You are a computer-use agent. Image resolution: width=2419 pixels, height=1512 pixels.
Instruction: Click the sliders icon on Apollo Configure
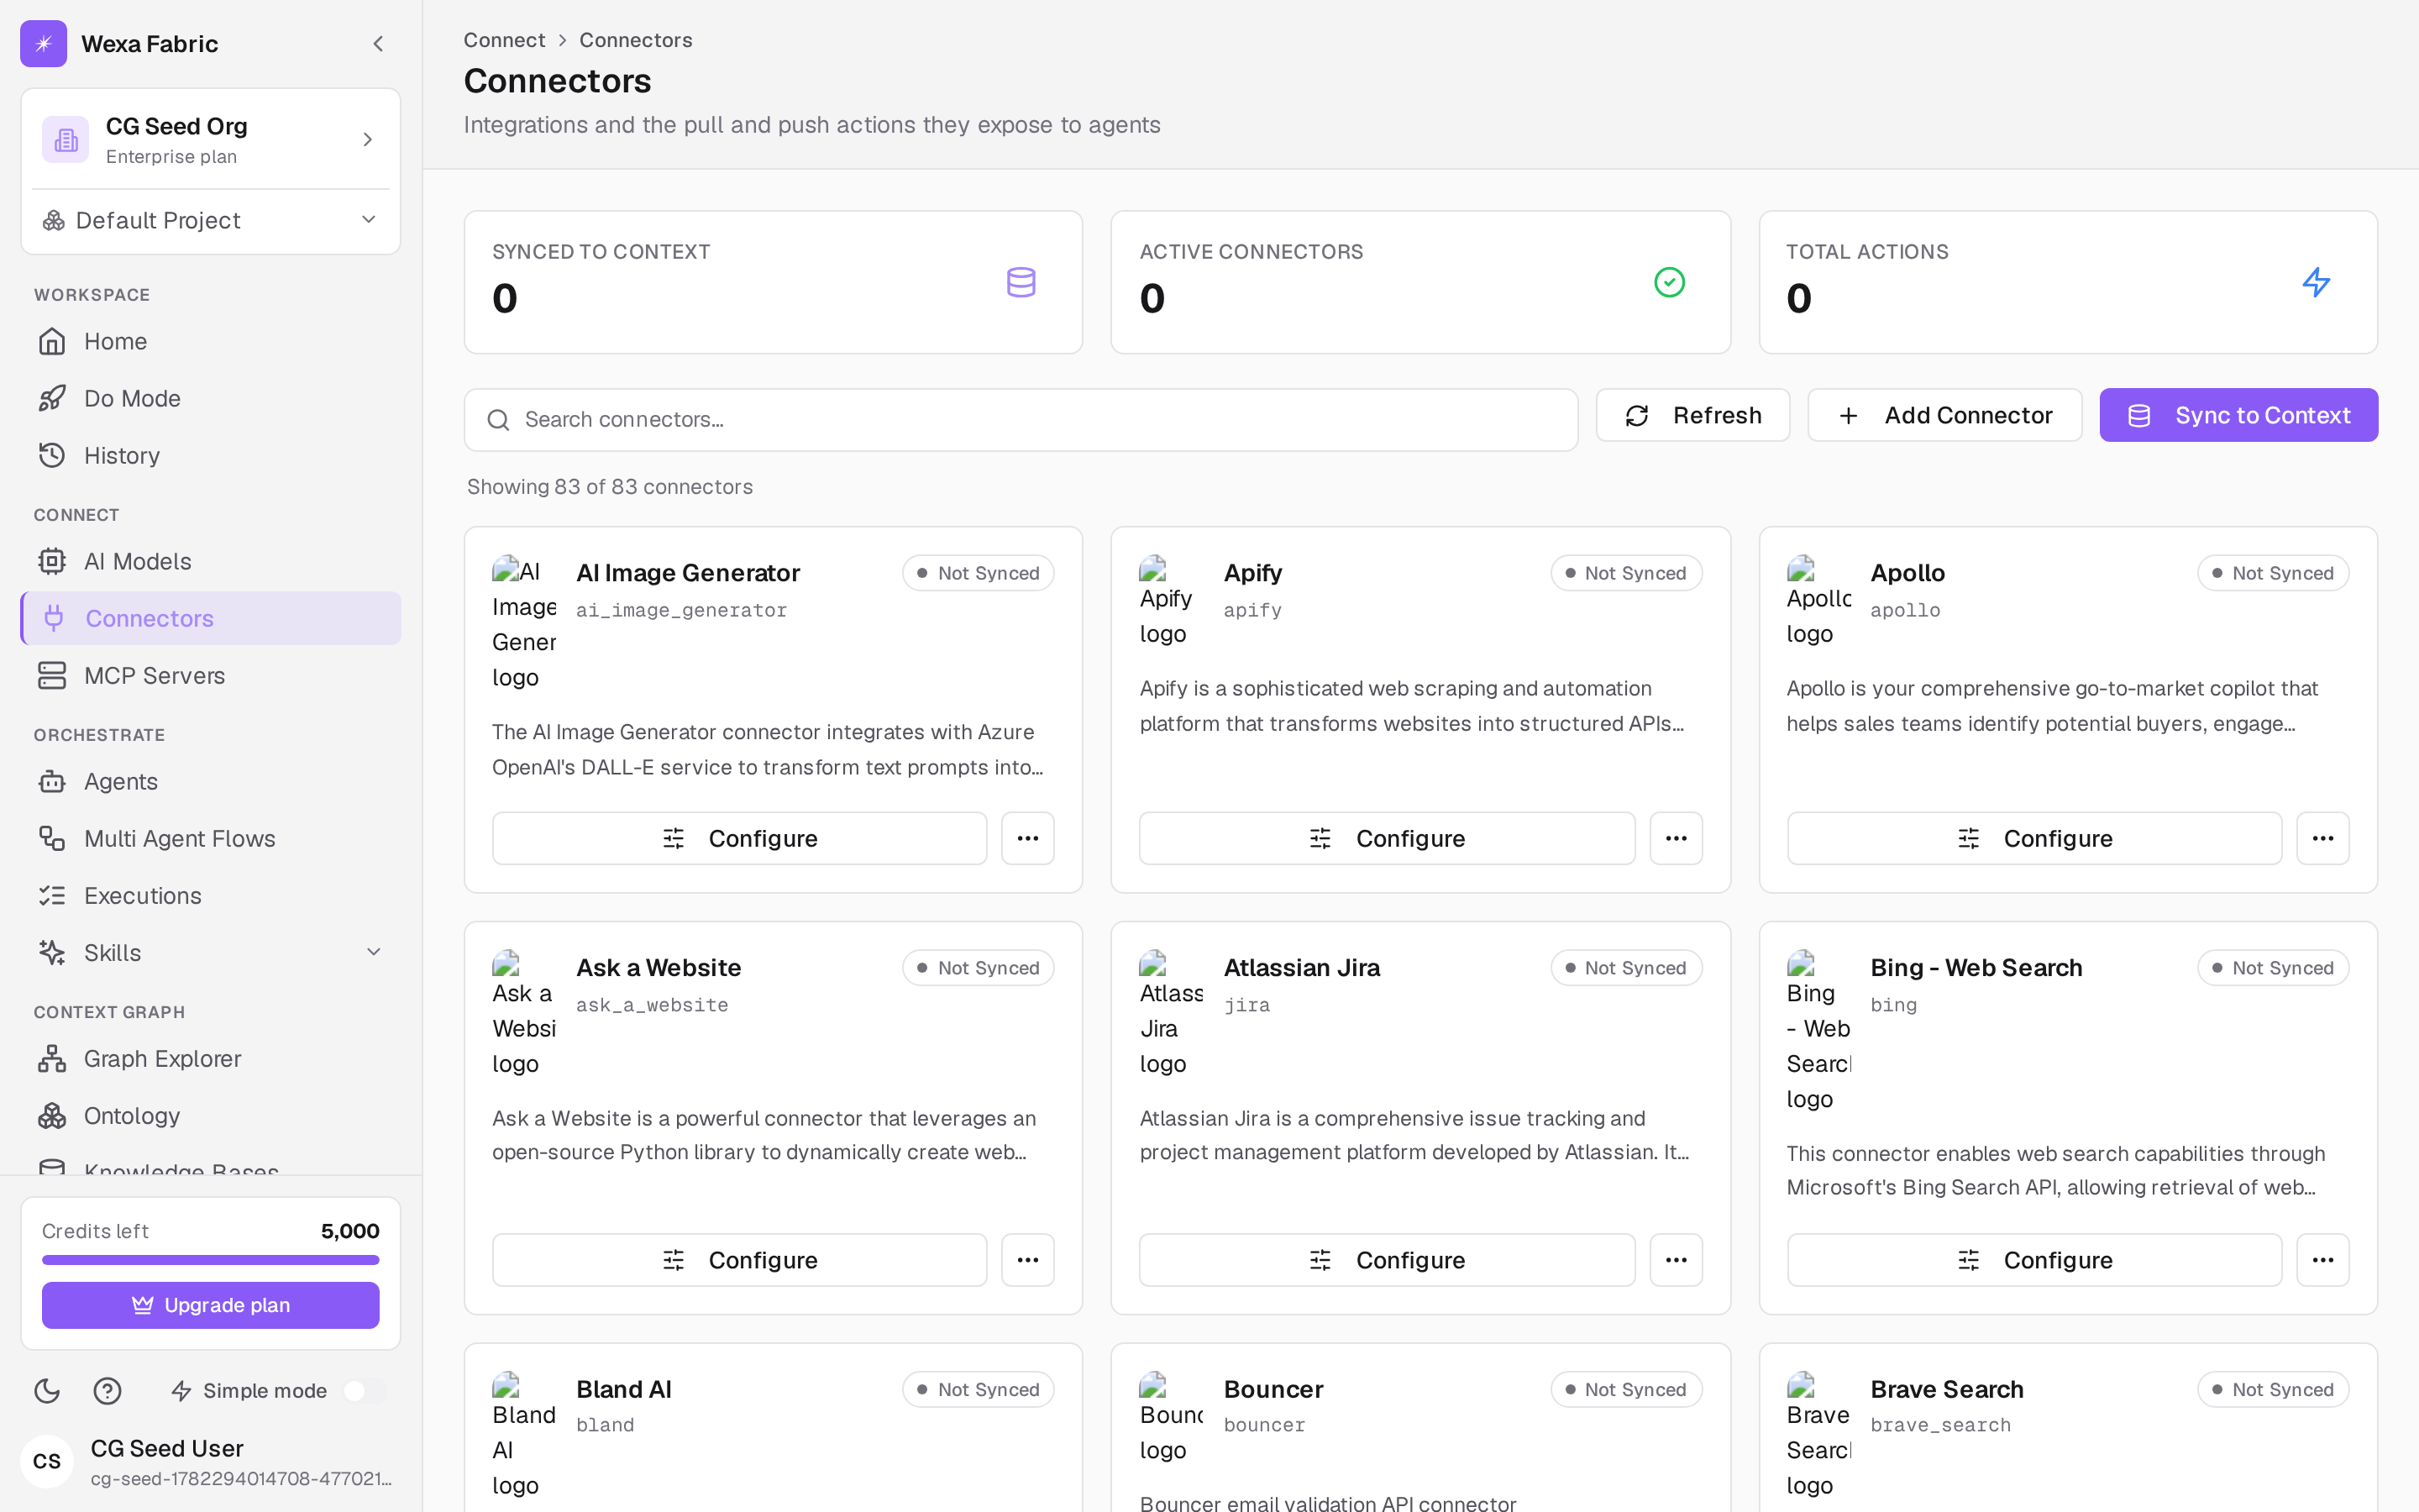click(x=1968, y=838)
